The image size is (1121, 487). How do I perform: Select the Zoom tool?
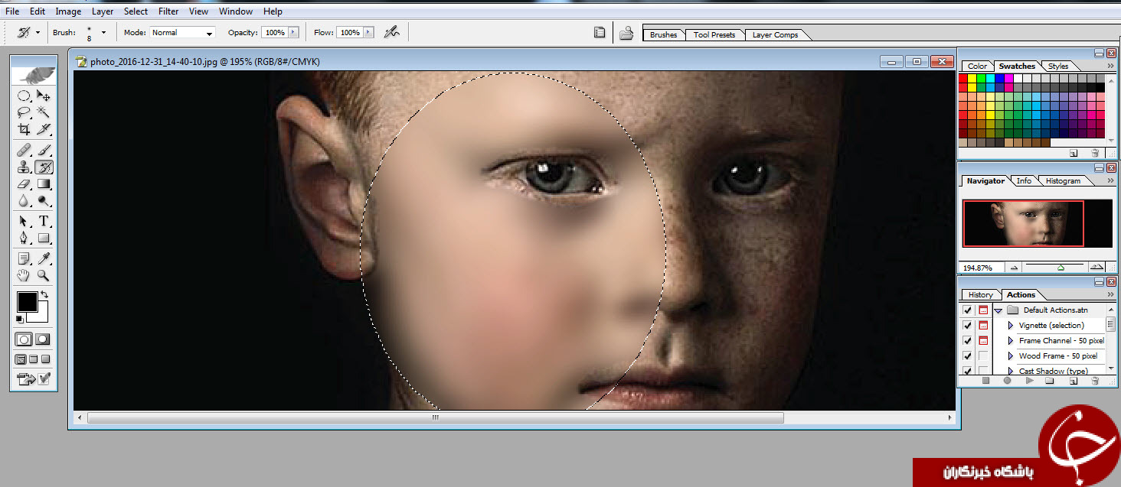tap(44, 275)
